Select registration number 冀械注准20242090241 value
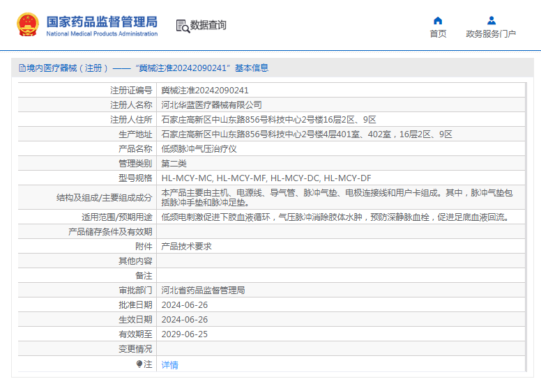Image resolution: width=541 pixels, height=379 pixels. (205, 91)
